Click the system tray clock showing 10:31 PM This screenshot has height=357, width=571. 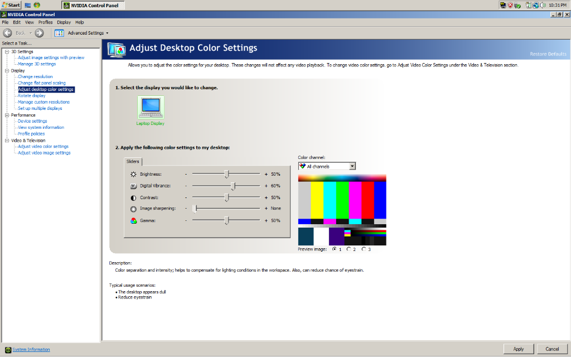pos(558,5)
